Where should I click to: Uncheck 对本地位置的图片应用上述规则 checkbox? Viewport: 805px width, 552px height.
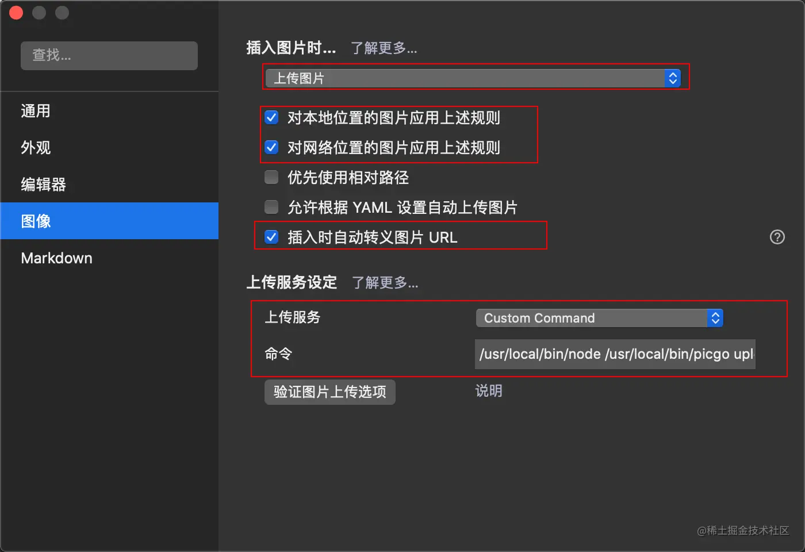(x=271, y=117)
